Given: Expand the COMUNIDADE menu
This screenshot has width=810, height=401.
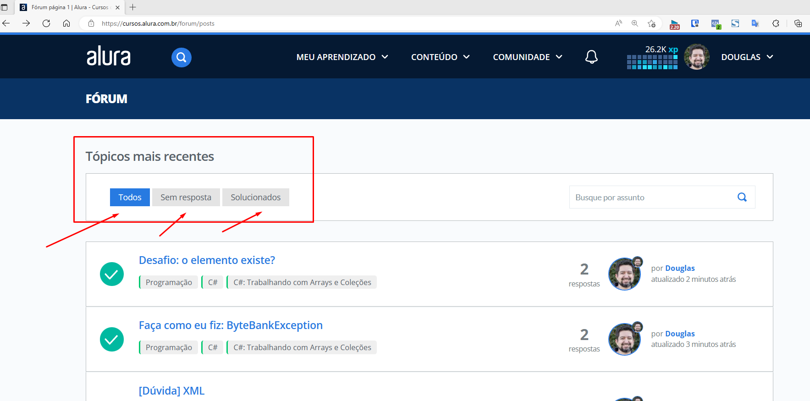Looking at the screenshot, I should [528, 57].
